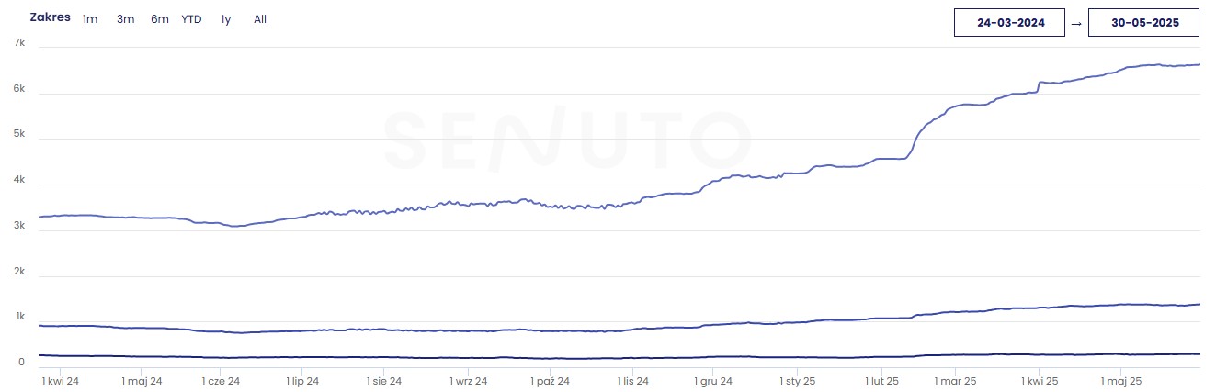Set the range to 1y
The image size is (1216, 392).
point(226,19)
